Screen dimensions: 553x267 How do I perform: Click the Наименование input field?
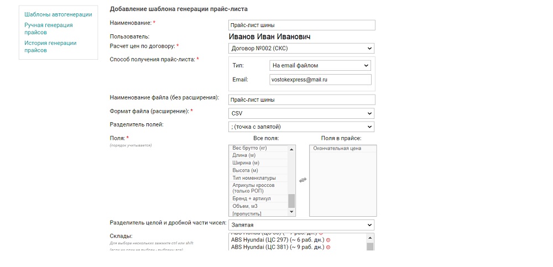302,25
